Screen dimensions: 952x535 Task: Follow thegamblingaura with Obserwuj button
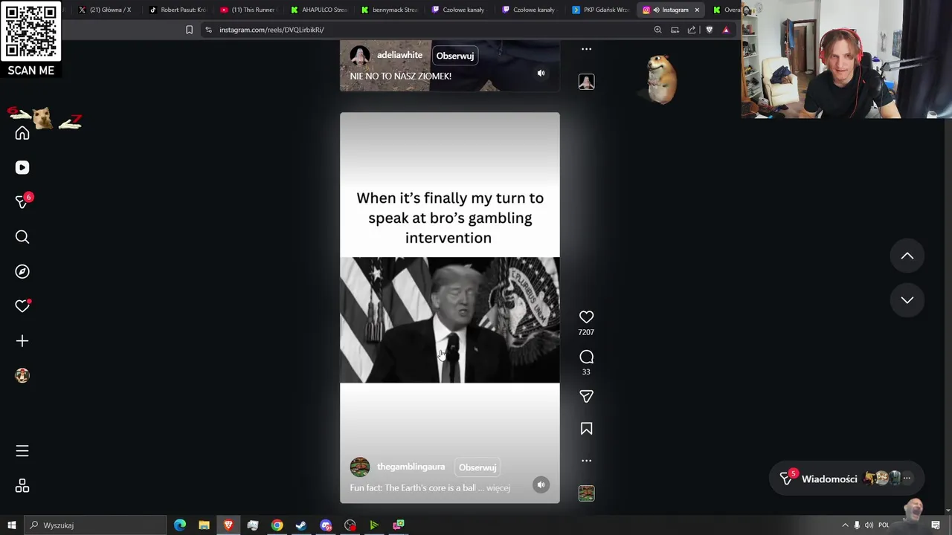(477, 467)
